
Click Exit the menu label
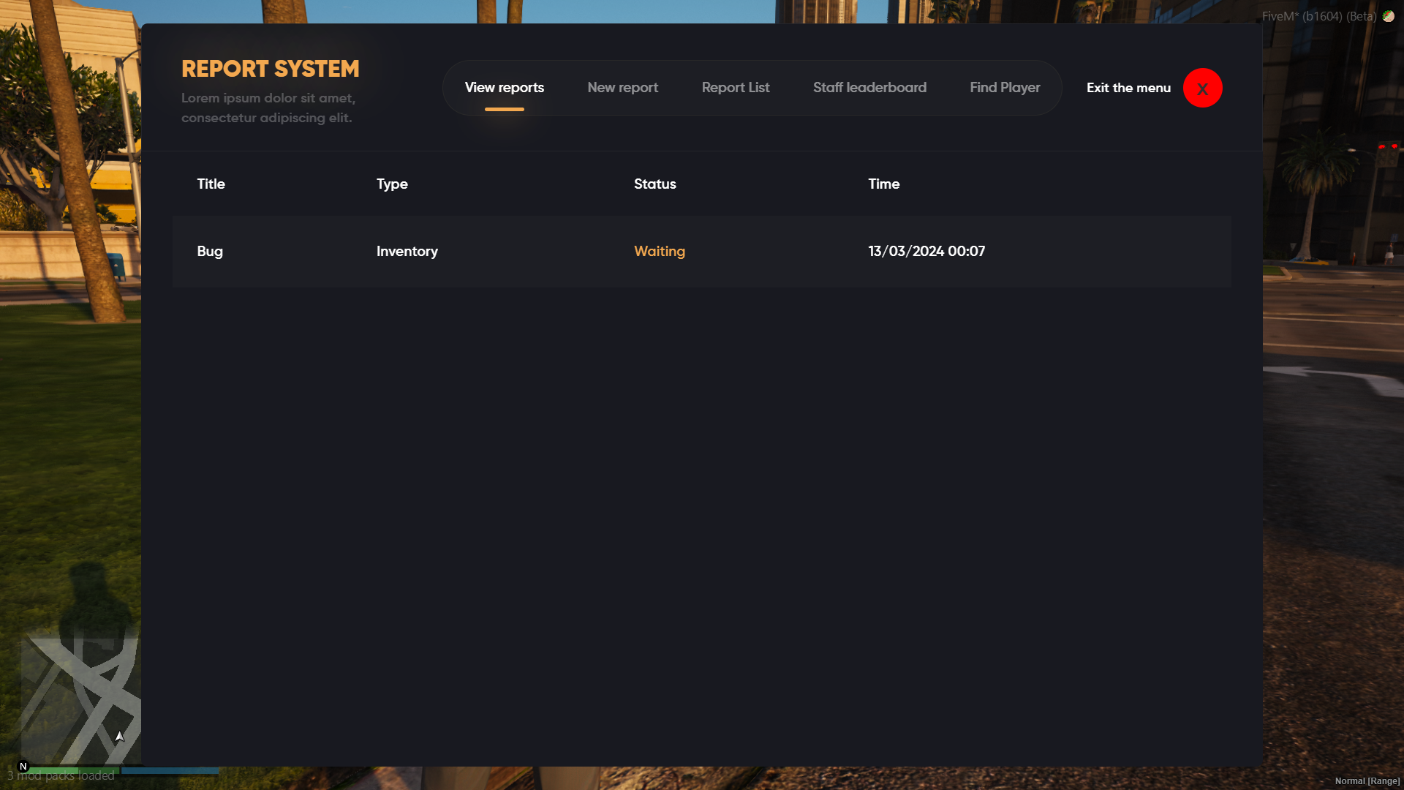coord(1128,88)
